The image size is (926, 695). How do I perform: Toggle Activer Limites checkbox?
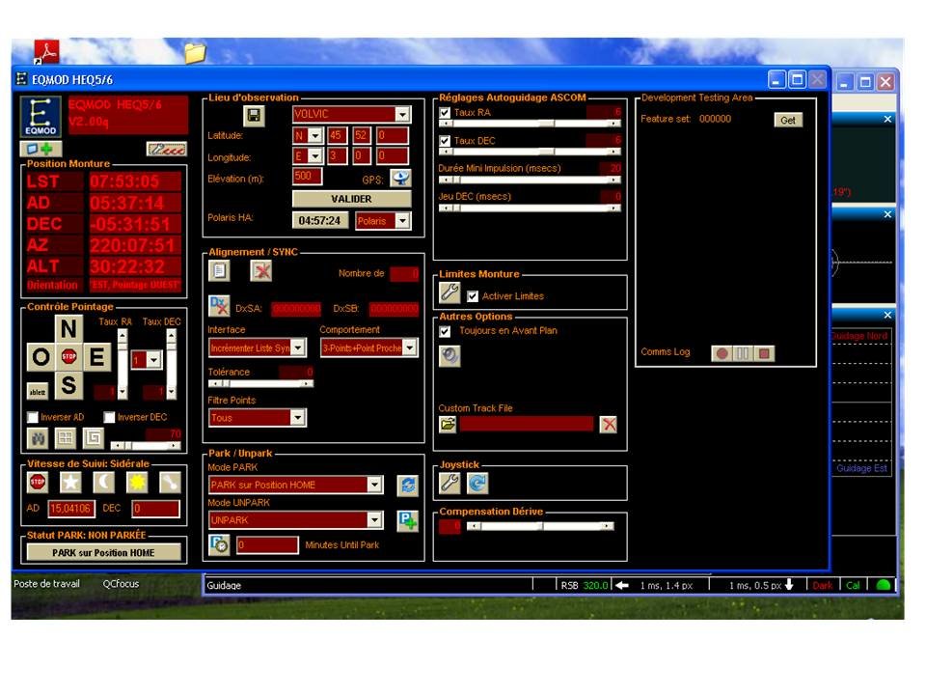(473, 296)
